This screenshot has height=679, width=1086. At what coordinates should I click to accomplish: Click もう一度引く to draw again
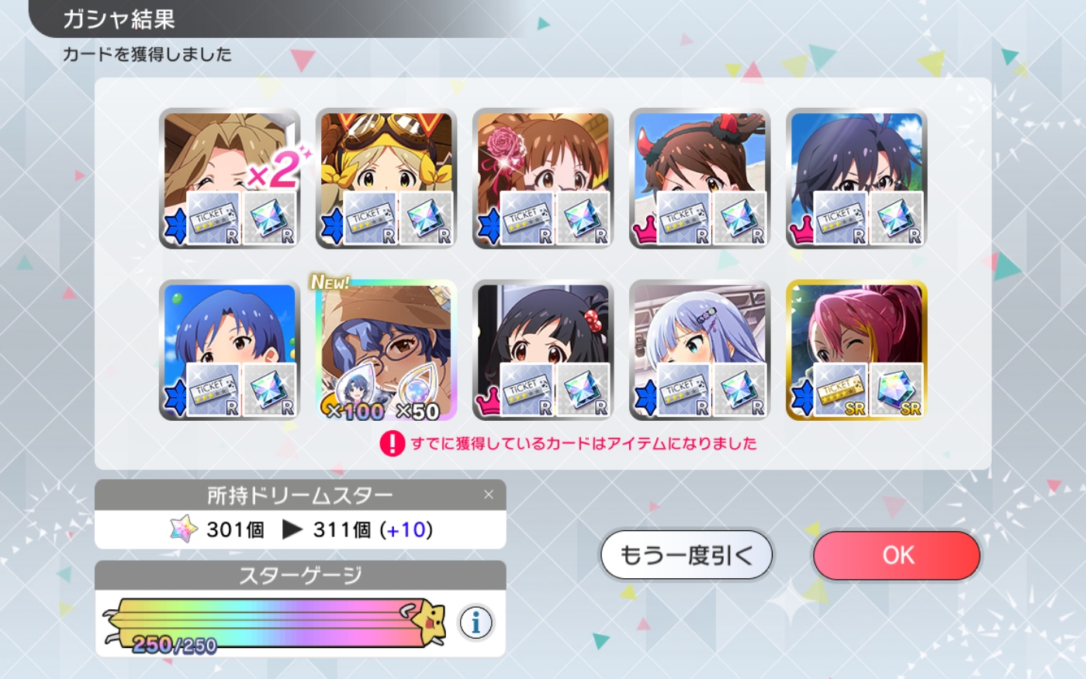687,555
